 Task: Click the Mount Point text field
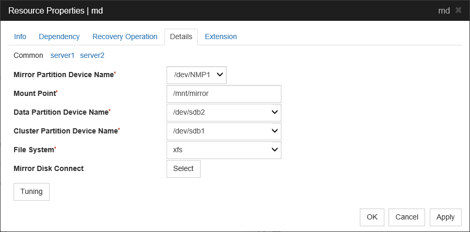click(x=224, y=94)
